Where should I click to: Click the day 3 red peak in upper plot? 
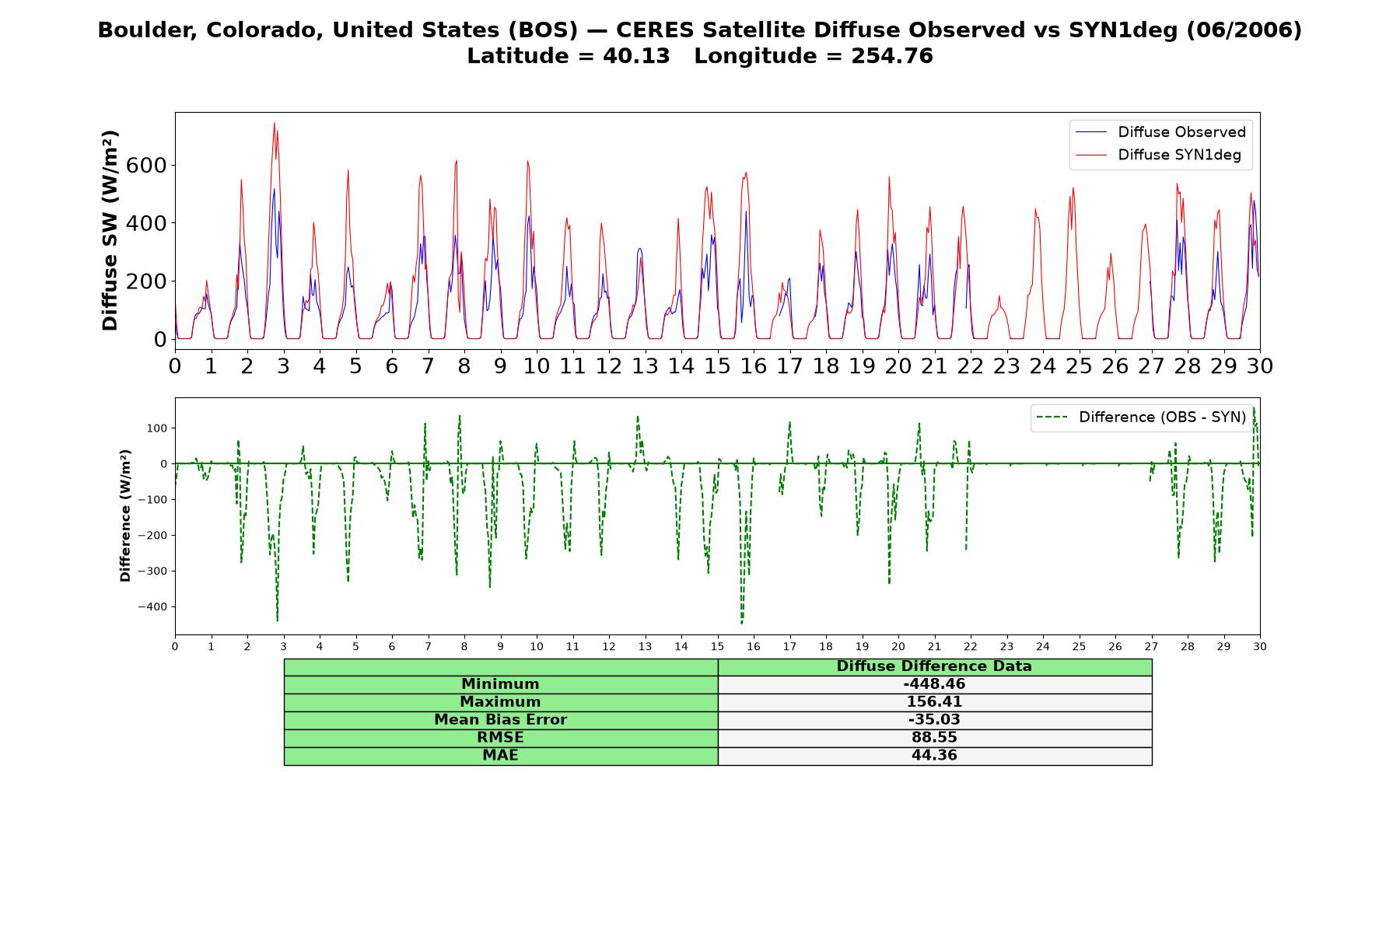tap(274, 124)
